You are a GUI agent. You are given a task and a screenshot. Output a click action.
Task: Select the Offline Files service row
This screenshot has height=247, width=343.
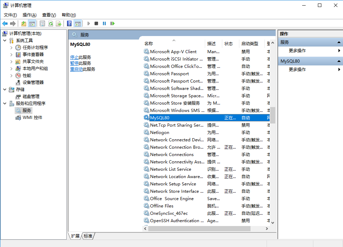coord(207,206)
